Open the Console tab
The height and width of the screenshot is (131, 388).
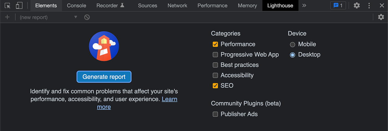[x=76, y=6]
